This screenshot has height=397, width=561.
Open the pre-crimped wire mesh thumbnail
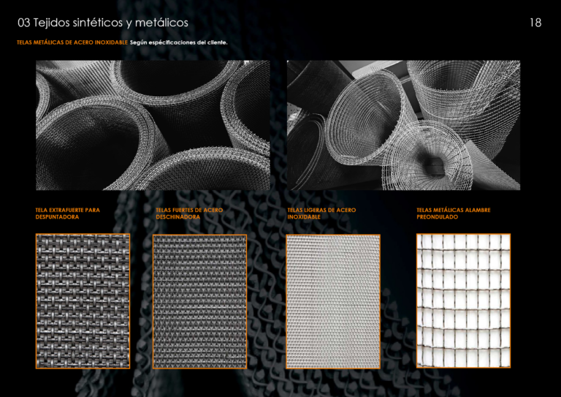click(x=463, y=301)
